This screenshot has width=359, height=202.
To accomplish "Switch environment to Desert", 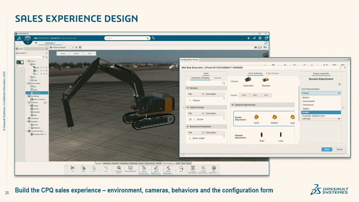I will [63, 53].
